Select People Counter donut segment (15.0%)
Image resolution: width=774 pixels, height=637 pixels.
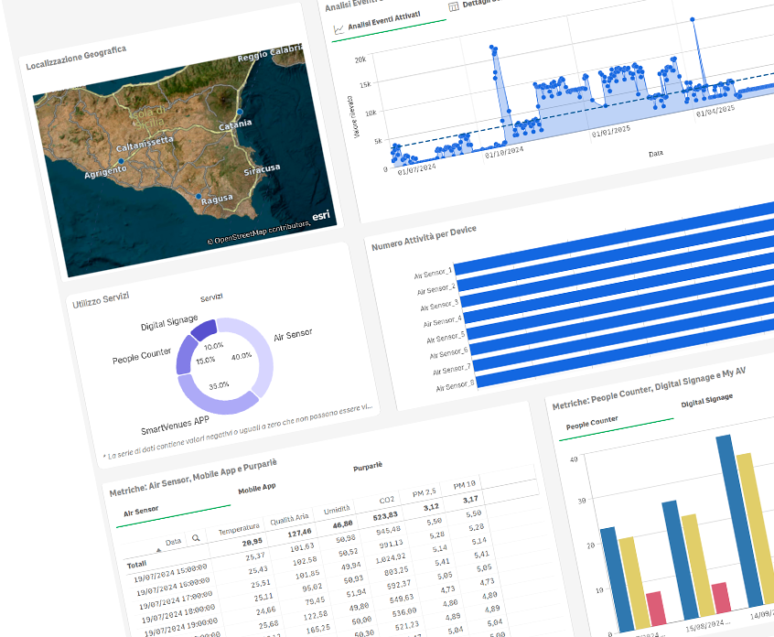click(x=183, y=354)
